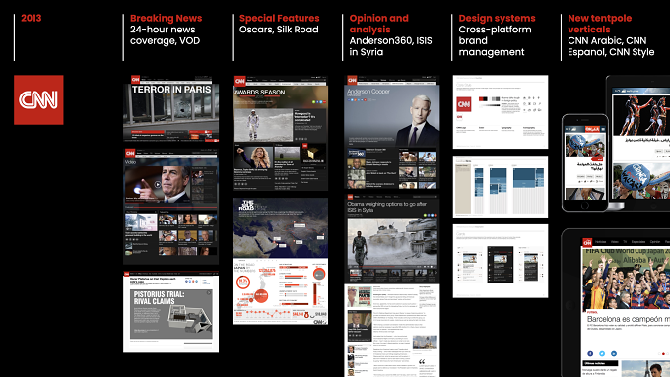Click 'Cross-platform brand management' text
This screenshot has height=377, width=670.
pyautogui.click(x=496, y=41)
